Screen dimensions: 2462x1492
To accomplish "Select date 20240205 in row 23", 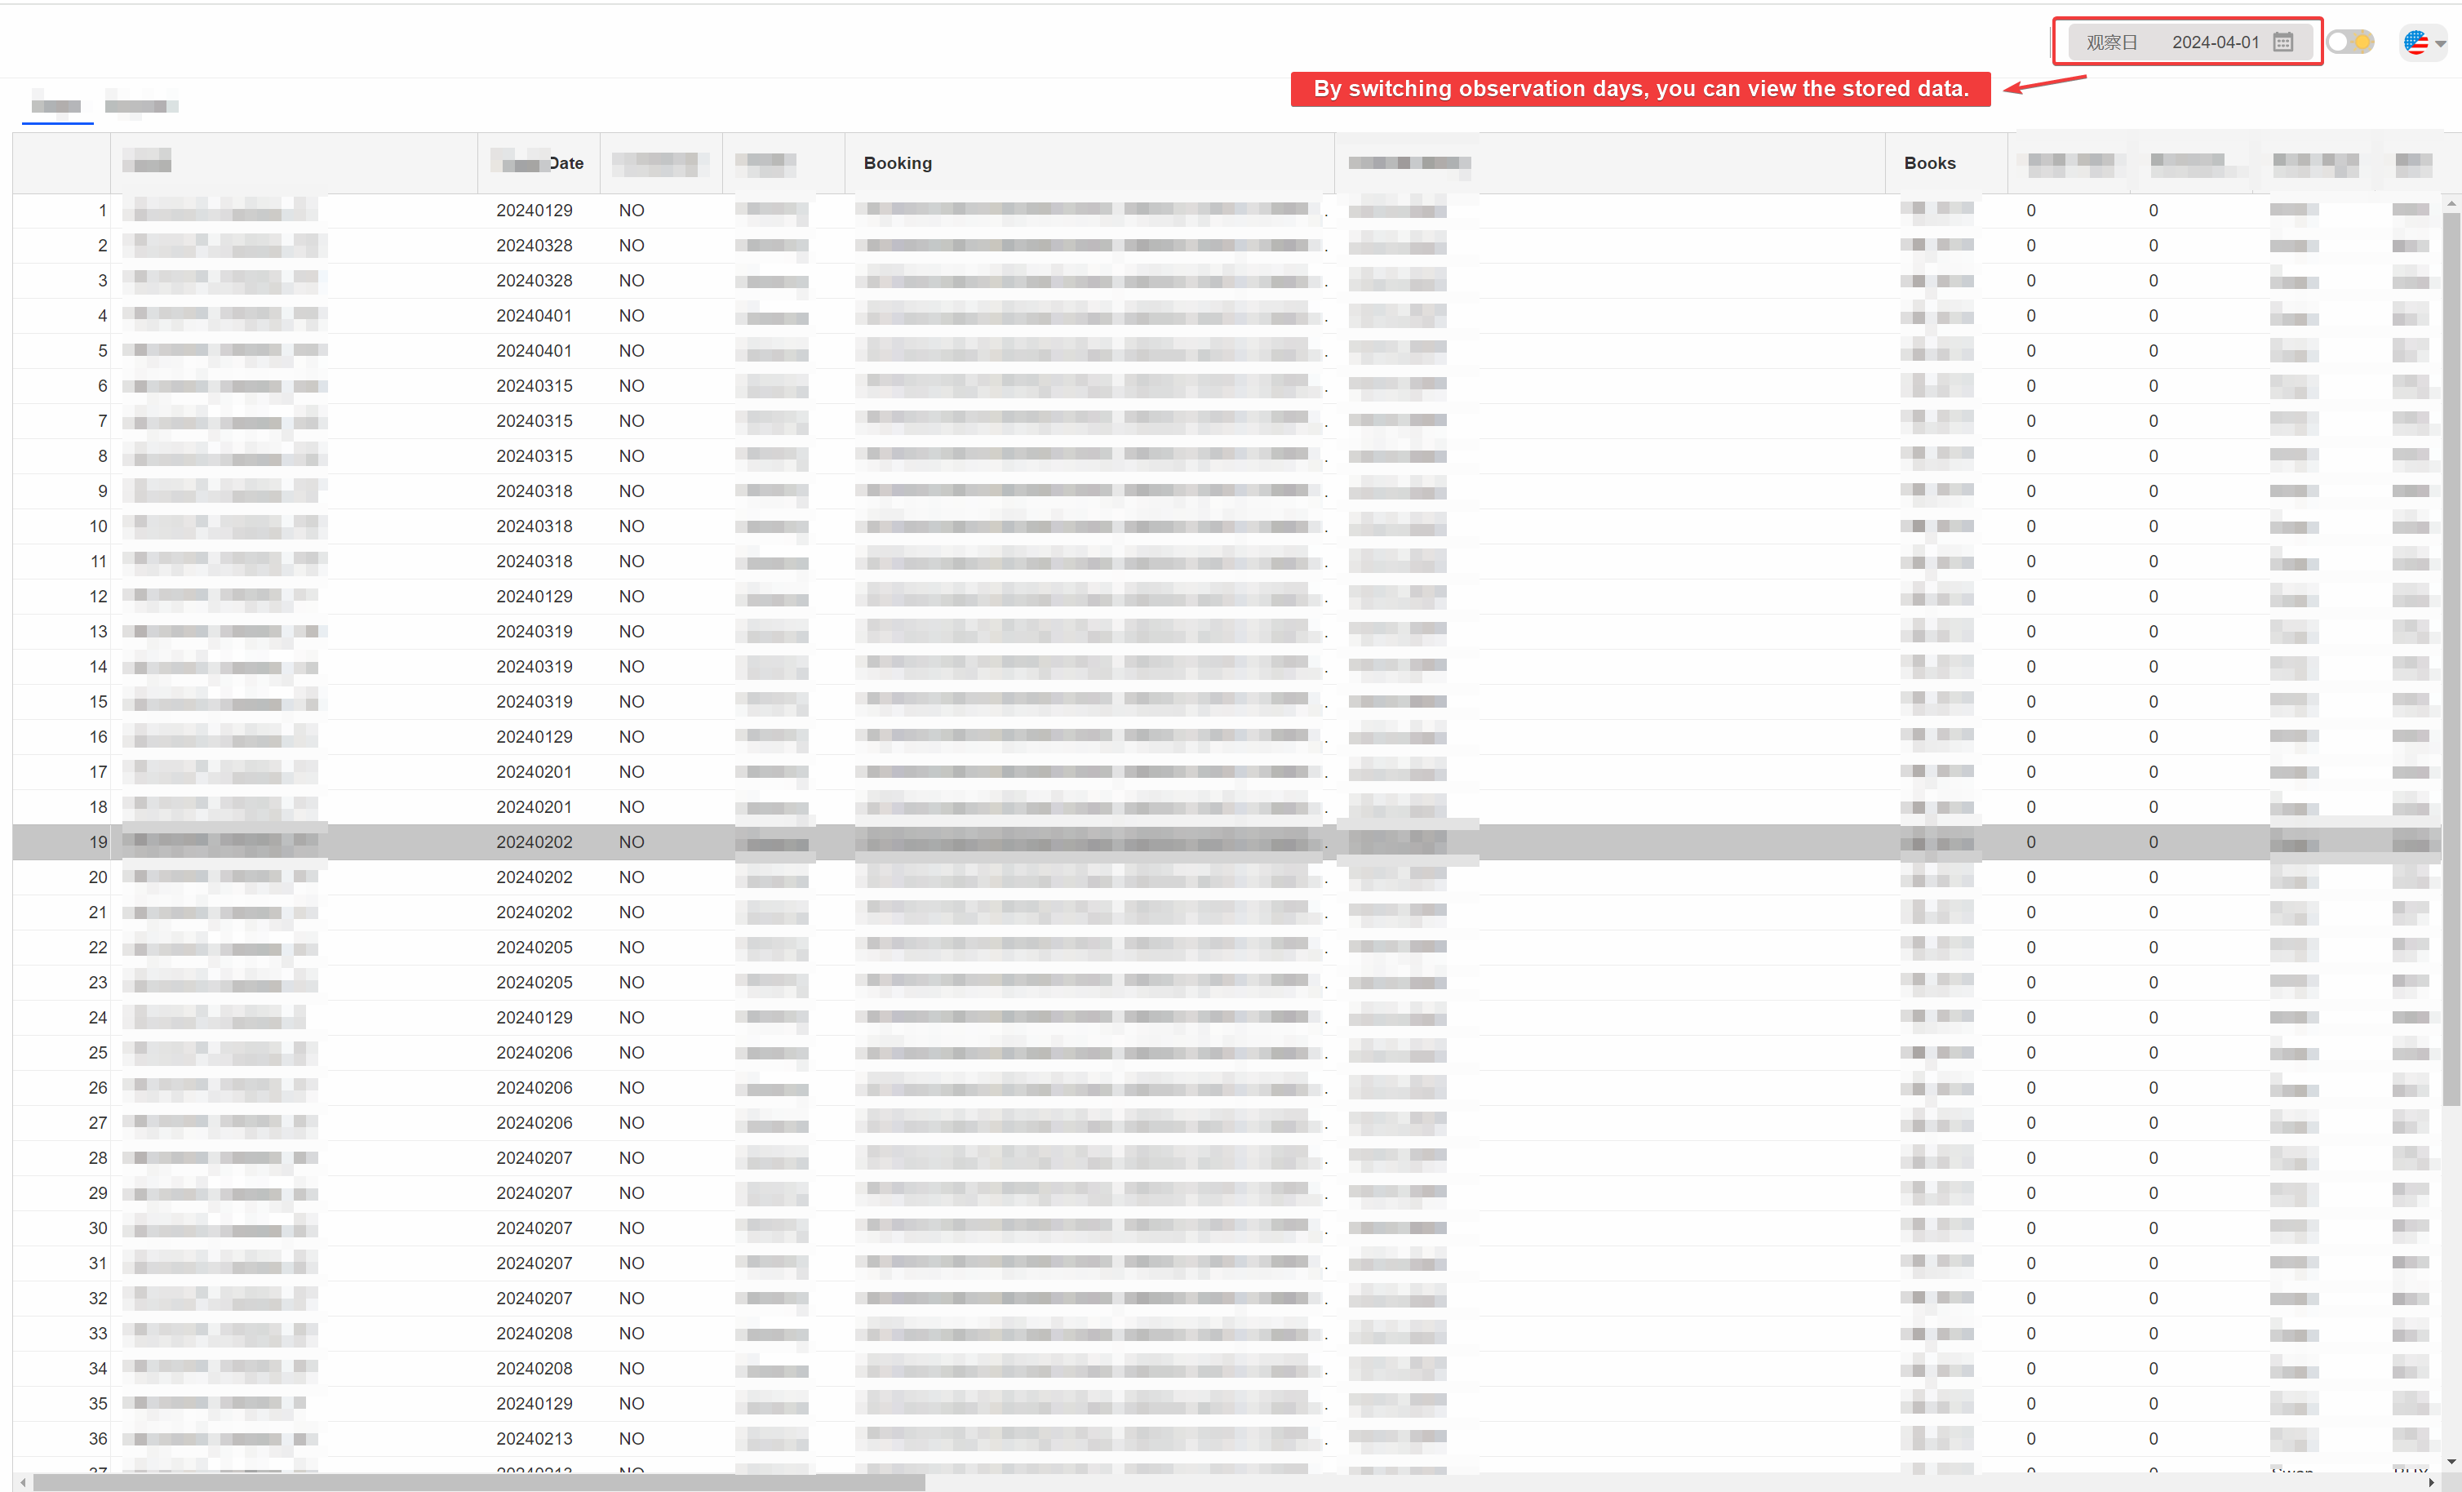I will (535, 983).
